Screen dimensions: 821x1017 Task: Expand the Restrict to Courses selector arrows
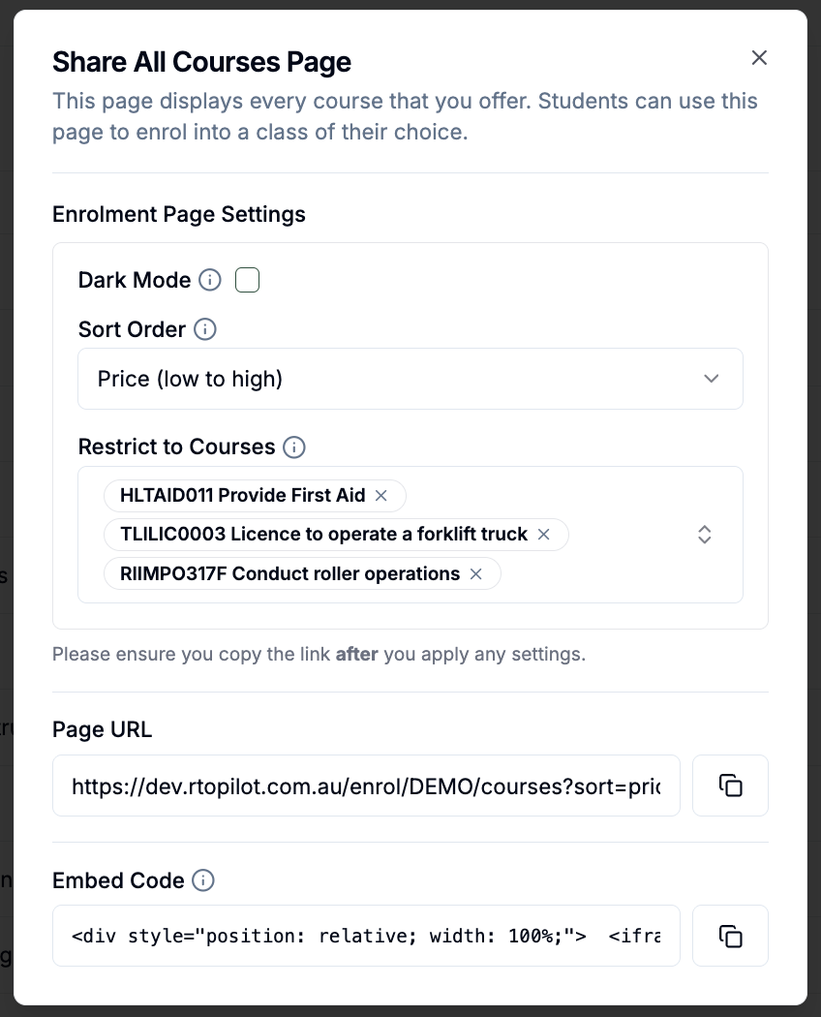(704, 535)
